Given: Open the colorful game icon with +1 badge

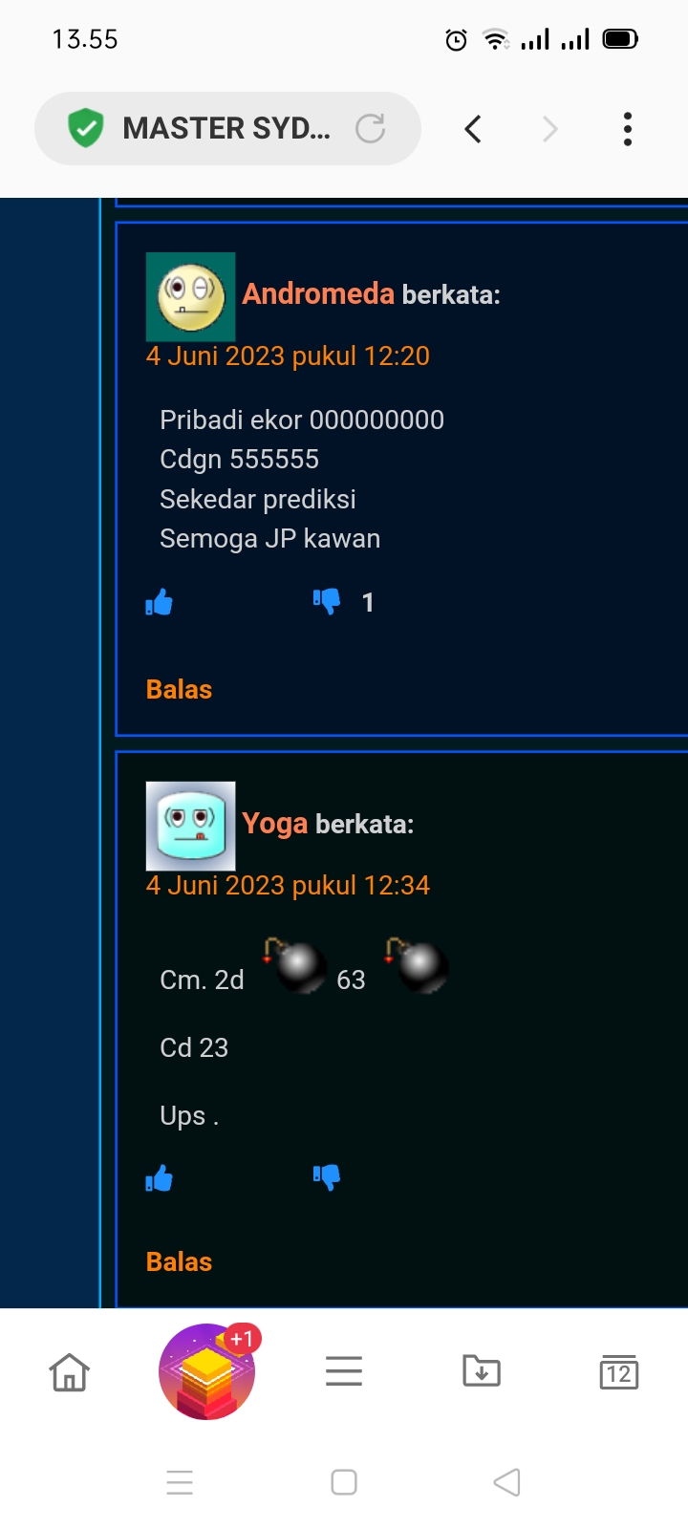Looking at the screenshot, I should click(x=208, y=1370).
